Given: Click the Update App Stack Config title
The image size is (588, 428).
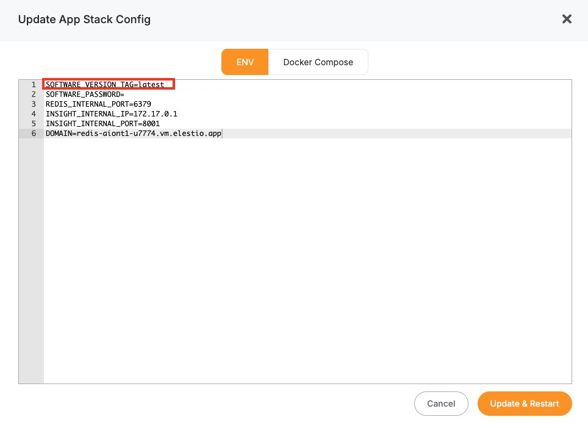Looking at the screenshot, I should pyautogui.click(x=84, y=20).
